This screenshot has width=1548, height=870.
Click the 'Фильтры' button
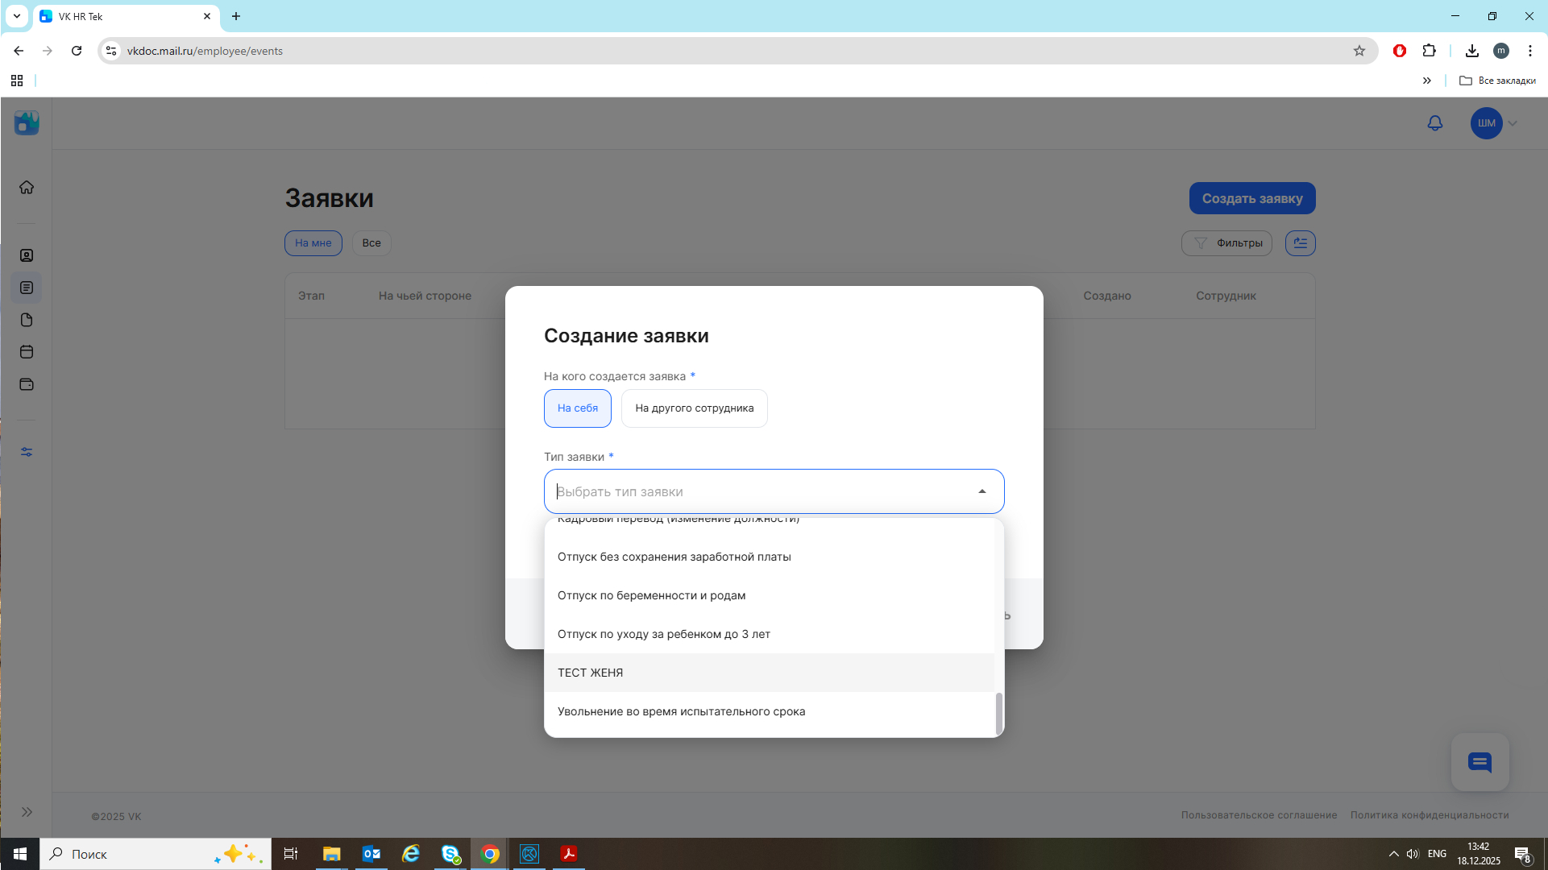click(x=1226, y=243)
